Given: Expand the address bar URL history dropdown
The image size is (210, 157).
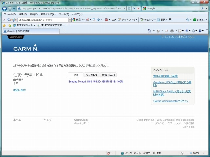Looking at the screenshot, I should (x=125, y=8).
